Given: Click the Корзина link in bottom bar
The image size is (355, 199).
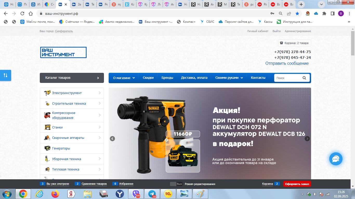Looking at the screenshot, I should click(267, 184).
